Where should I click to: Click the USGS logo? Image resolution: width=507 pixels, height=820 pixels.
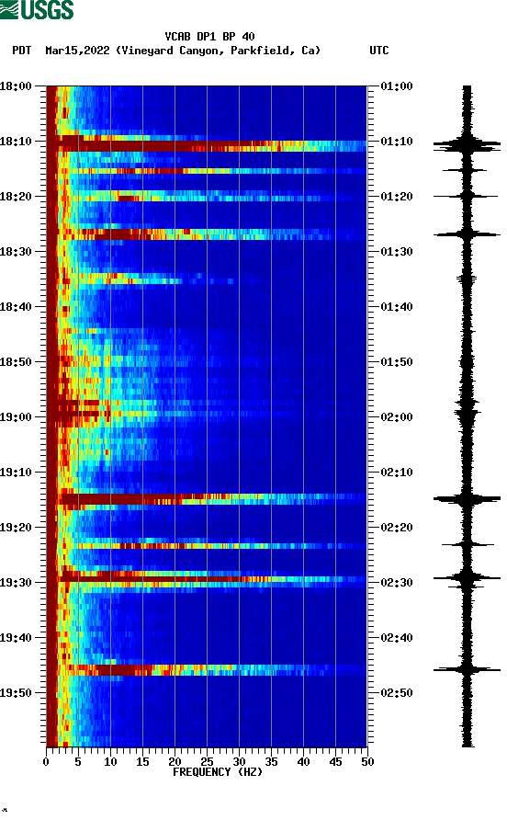37,10
